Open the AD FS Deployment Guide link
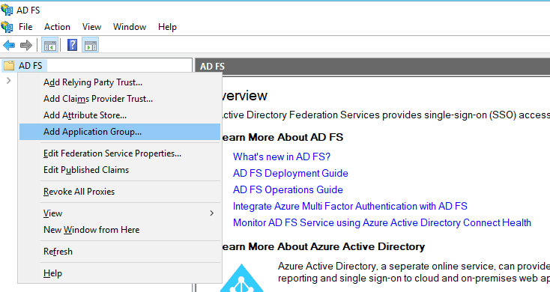Viewport: 550px width, 292px height. 291,173
